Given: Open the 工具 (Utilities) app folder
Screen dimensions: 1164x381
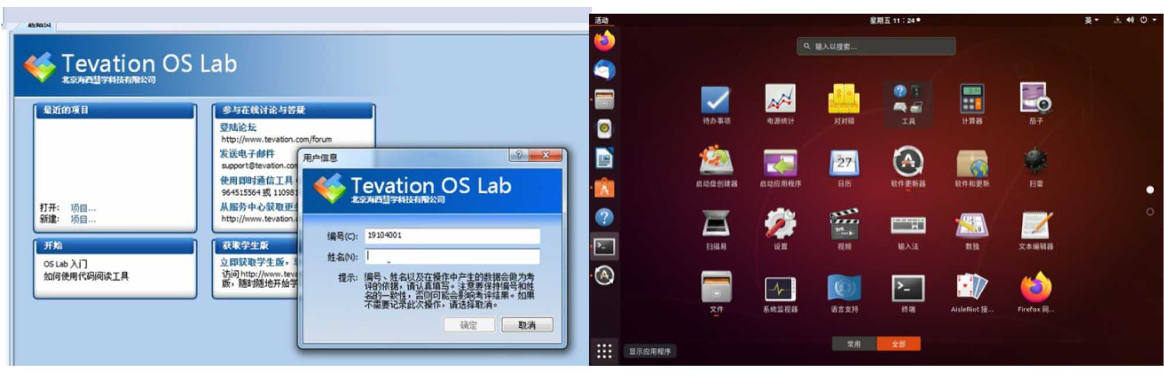Looking at the screenshot, I should coord(908,101).
